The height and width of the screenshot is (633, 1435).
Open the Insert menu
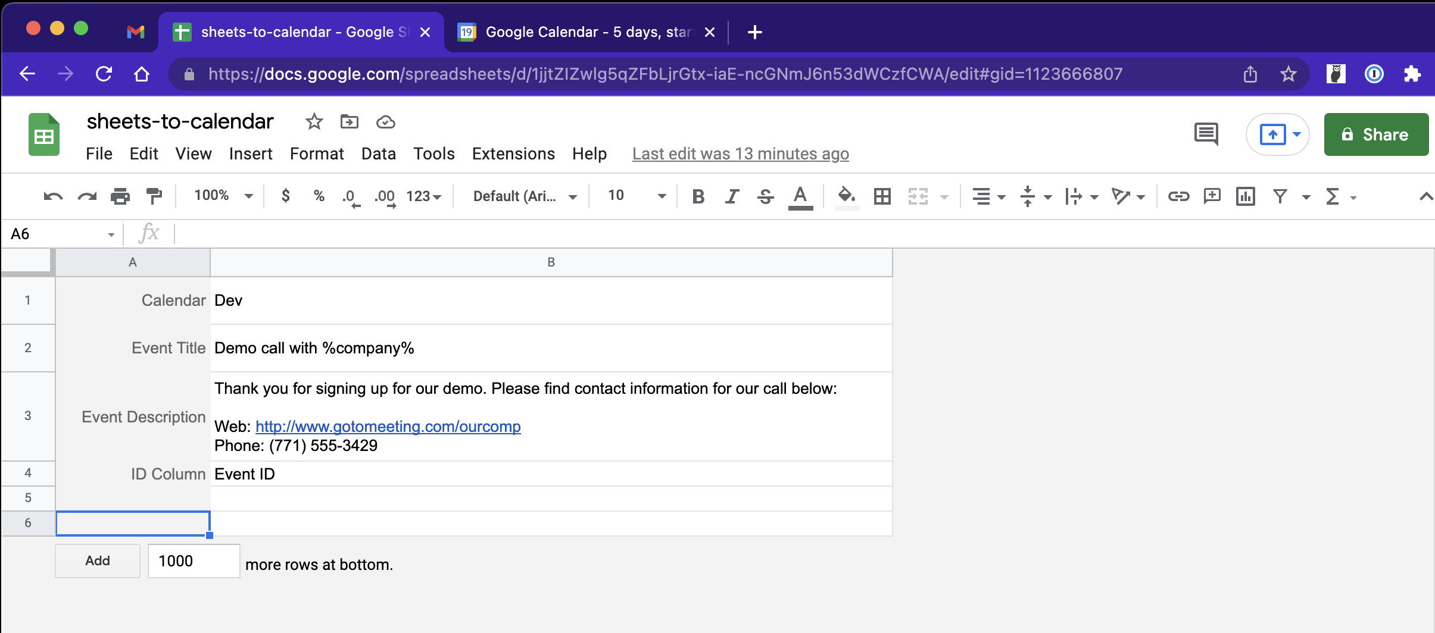coord(251,153)
